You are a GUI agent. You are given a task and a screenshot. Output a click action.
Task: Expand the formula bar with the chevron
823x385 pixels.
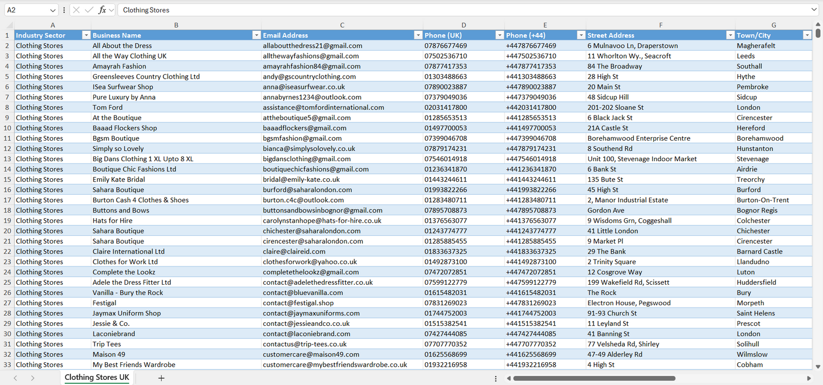coord(814,10)
